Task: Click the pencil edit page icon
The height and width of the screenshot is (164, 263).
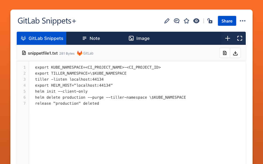Action: point(167,21)
